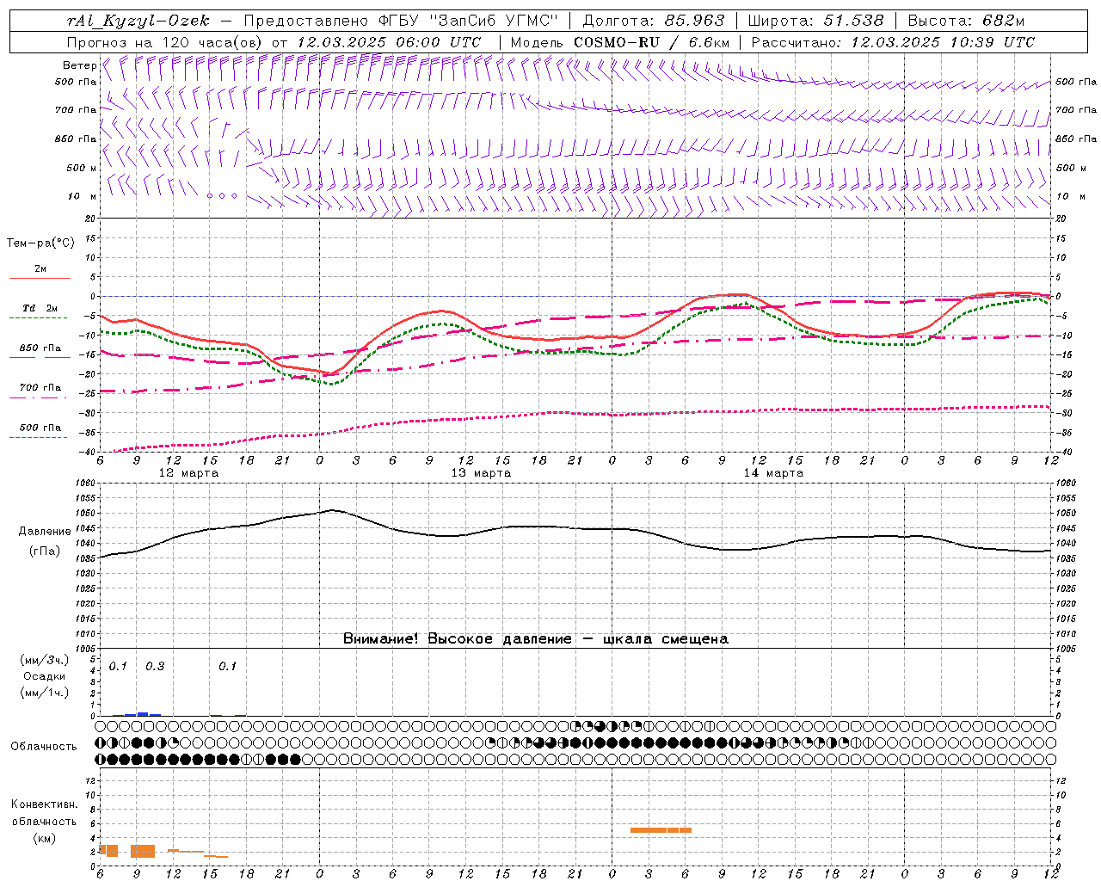Click the blue precipitation bar under the 0.3 value
The width and height of the screenshot is (1101, 881).
pyautogui.click(x=143, y=713)
